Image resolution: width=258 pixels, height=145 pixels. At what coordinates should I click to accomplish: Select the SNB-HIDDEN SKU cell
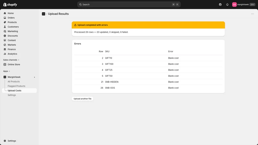click(x=112, y=82)
